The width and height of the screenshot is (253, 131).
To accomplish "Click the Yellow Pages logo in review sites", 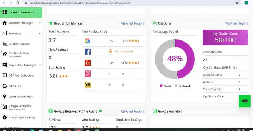I will [87, 84].
